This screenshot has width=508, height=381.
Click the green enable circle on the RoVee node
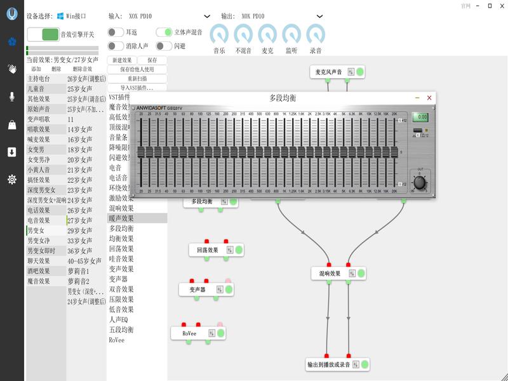[x=220, y=333]
